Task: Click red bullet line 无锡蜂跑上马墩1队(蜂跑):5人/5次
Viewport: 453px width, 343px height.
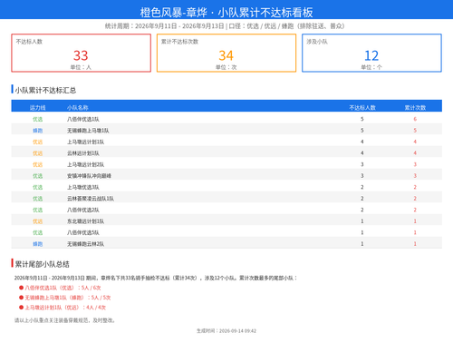Action: pos(65,298)
